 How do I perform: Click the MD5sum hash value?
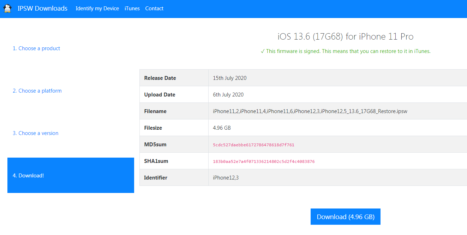[x=253, y=145]
